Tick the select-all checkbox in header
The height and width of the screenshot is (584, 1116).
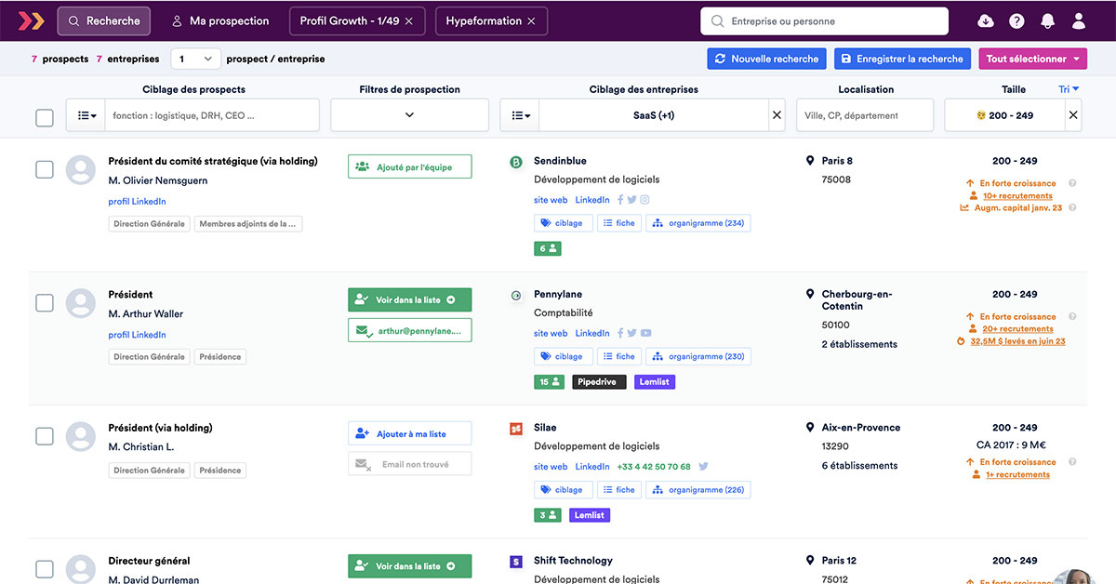coord(45,117)
